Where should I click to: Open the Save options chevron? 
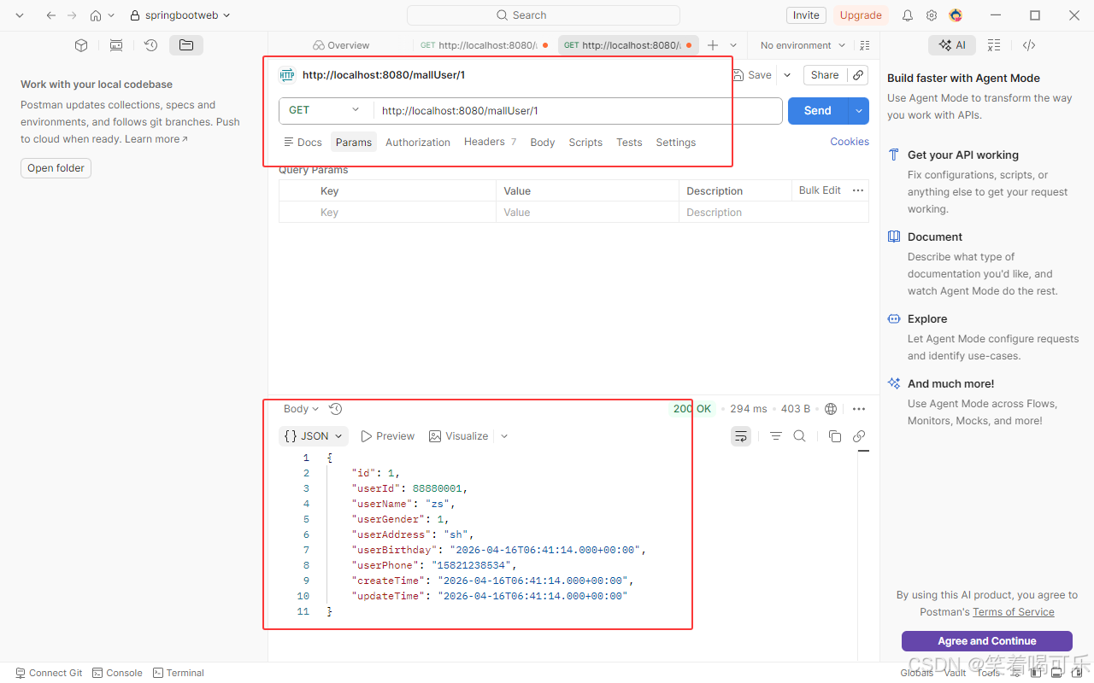click(787, 75)
